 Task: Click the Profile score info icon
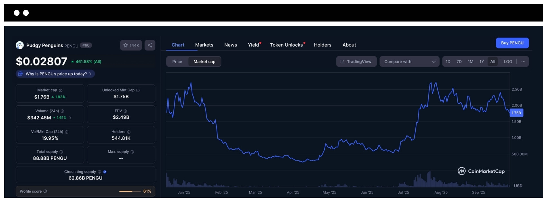point(45,191)
